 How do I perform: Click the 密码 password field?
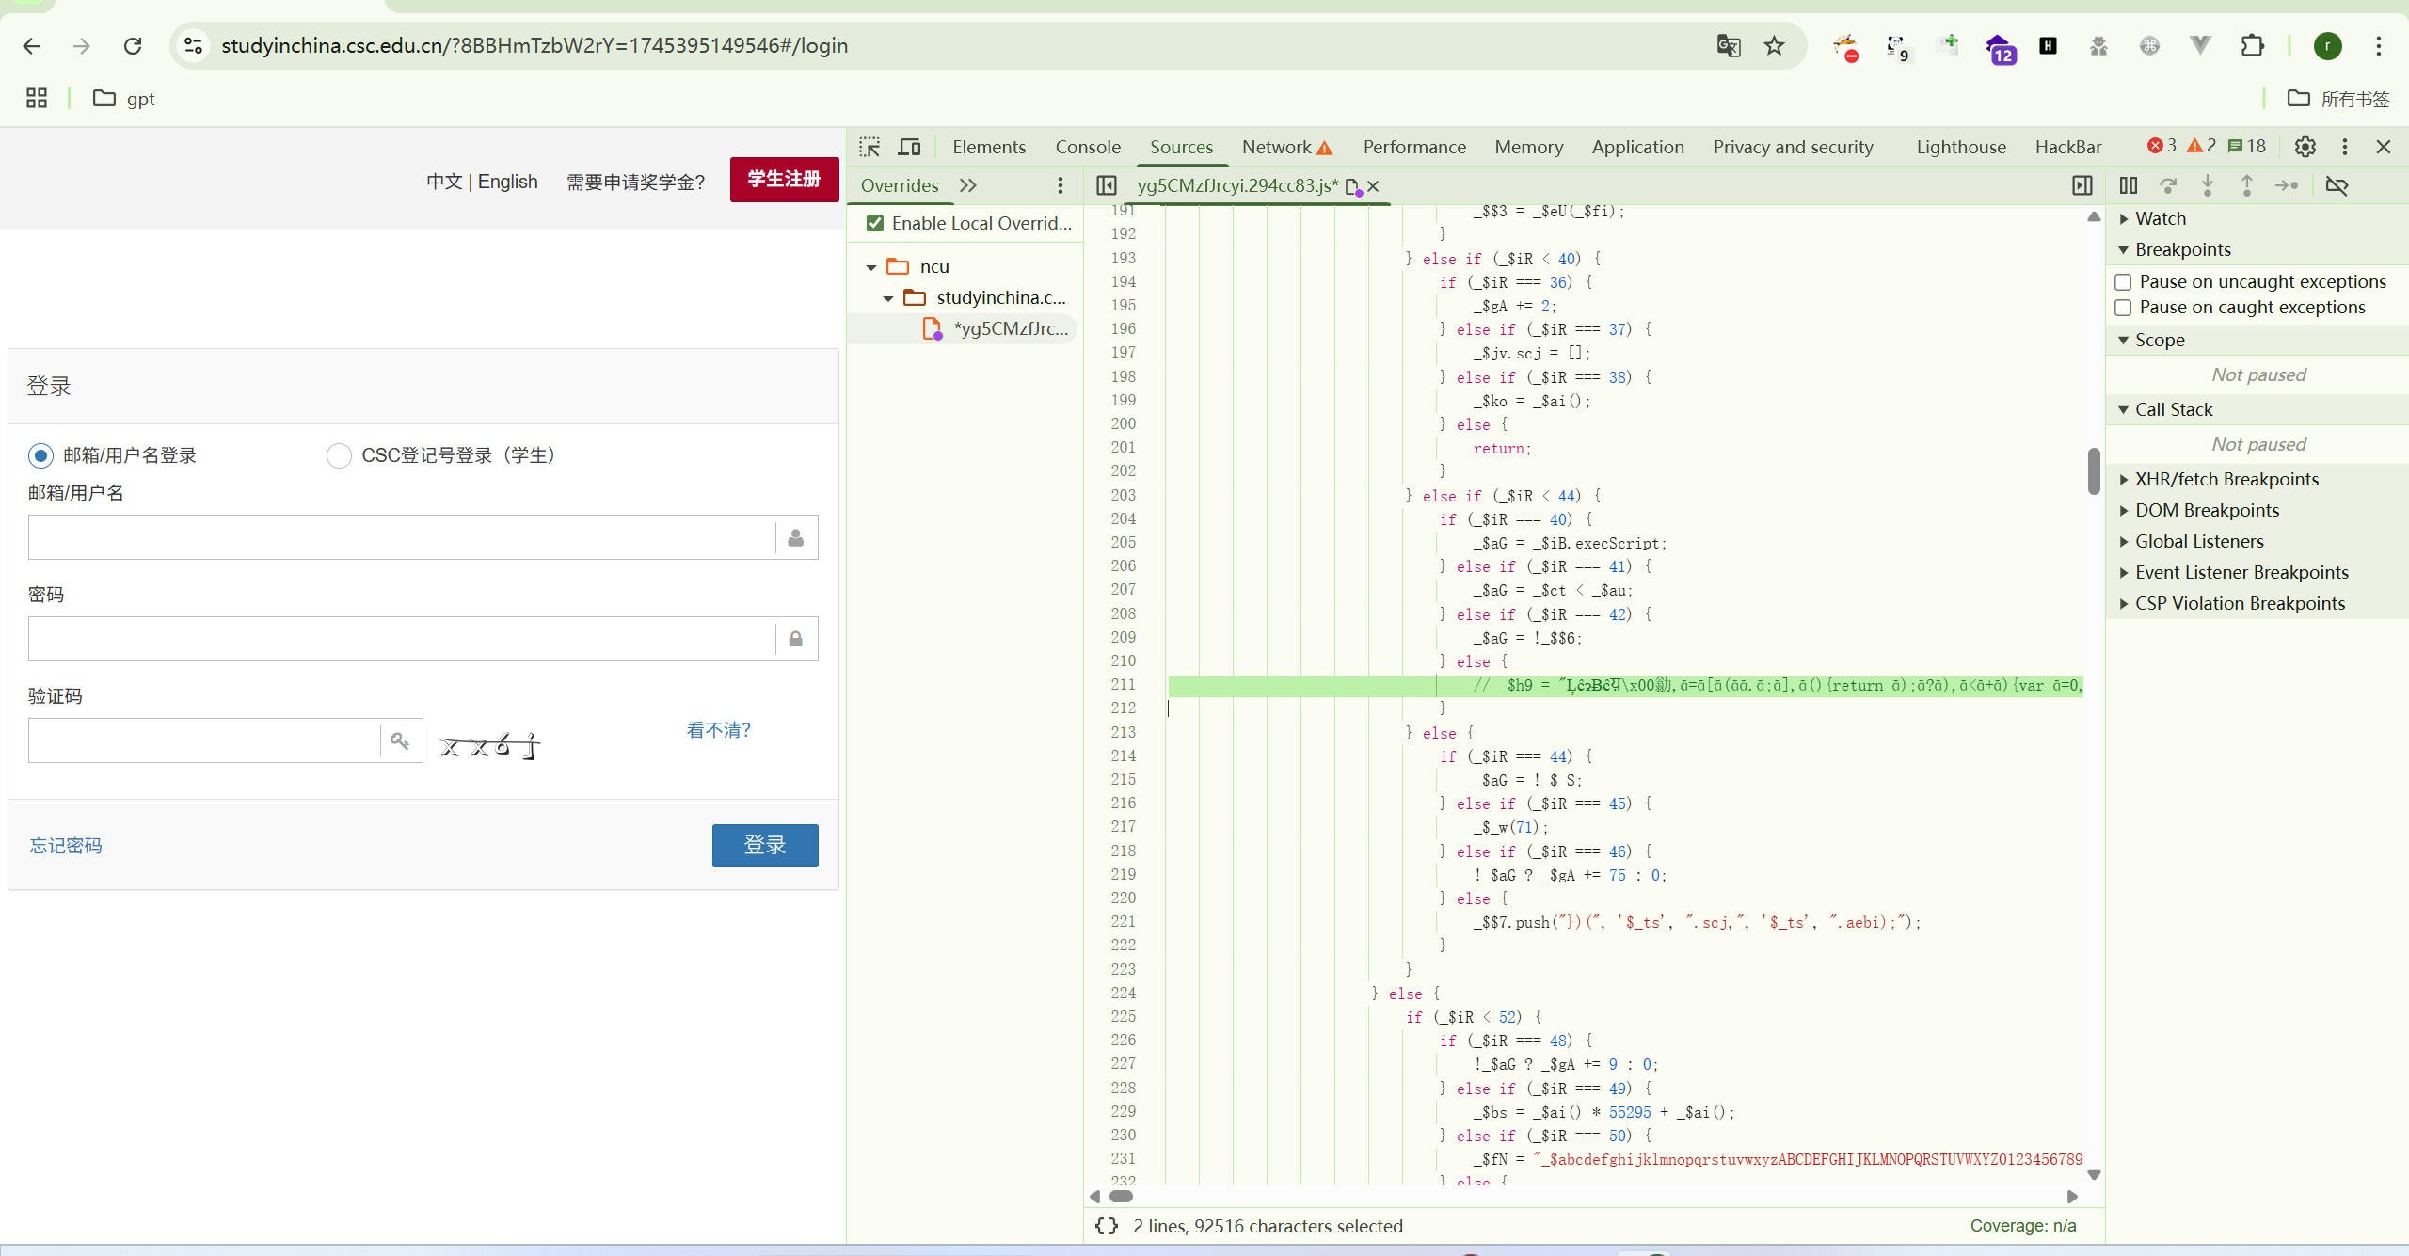(423, 639)
